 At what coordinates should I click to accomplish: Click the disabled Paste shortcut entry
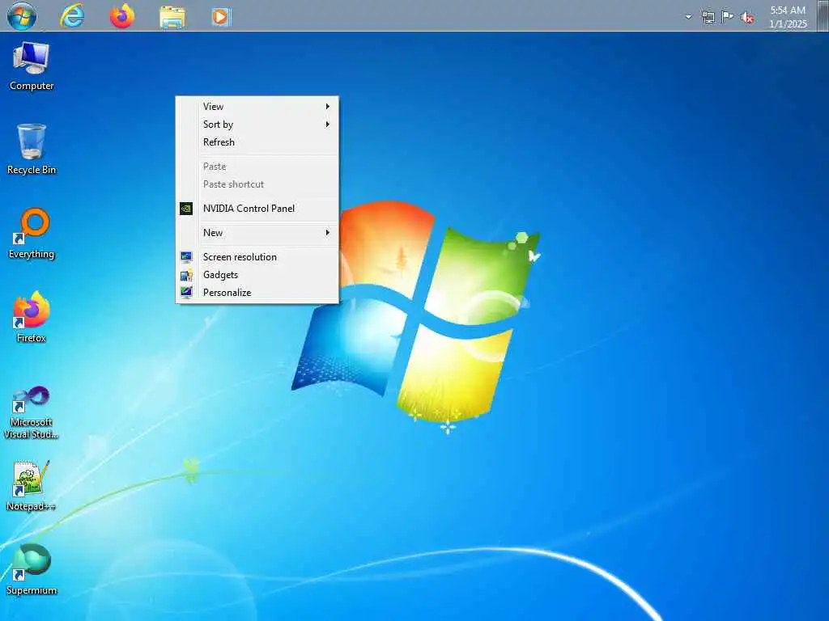point(257,184)
